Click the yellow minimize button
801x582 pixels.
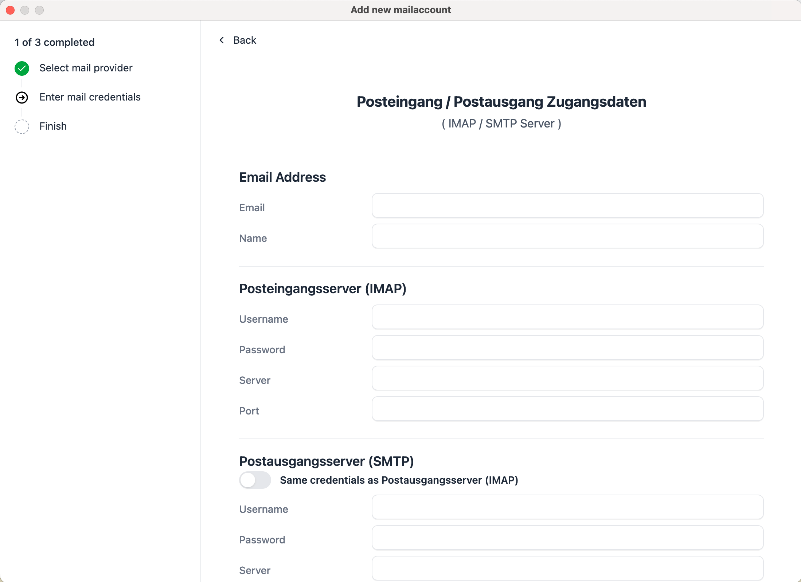(x=25, y=10)
